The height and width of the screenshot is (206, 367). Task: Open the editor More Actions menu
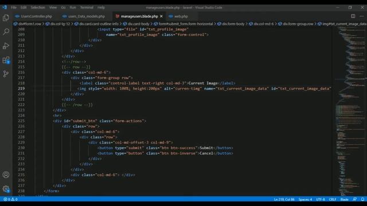tap(362, 16)
